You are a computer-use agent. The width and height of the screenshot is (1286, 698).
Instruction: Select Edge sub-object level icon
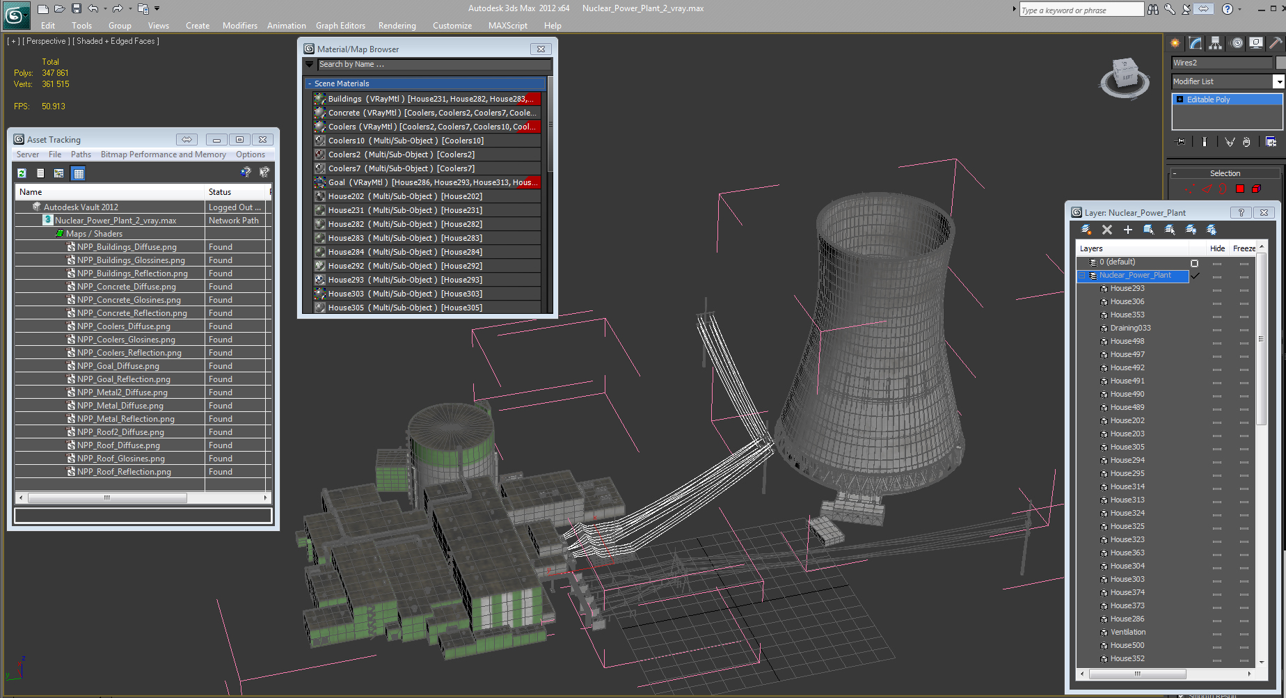point(1207,189)
